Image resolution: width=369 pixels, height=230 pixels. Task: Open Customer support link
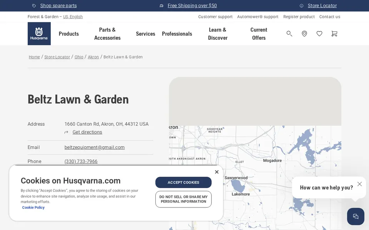215,16
